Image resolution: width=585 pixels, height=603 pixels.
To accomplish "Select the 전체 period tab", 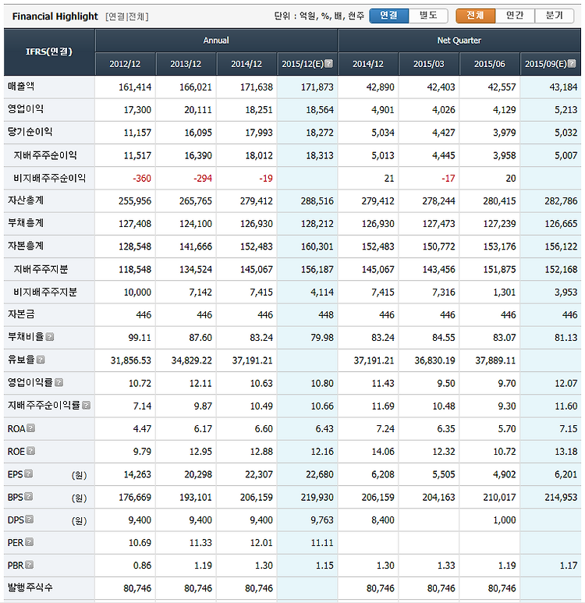I will tap(475, 16).
